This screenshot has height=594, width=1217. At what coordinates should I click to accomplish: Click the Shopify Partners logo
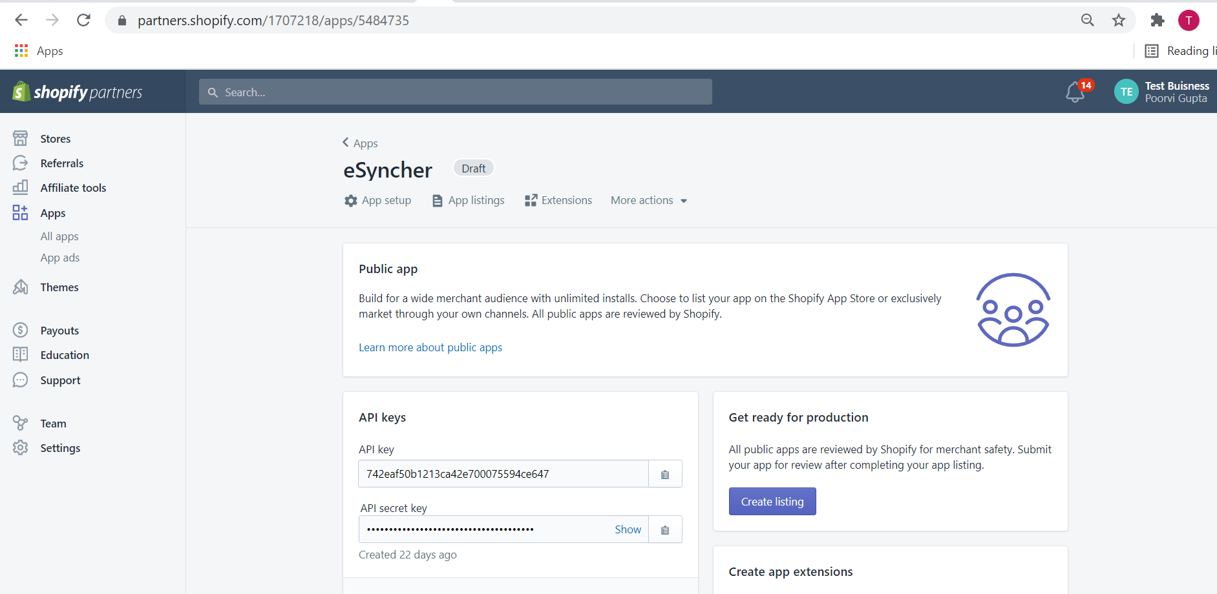(x=78, y=92)
